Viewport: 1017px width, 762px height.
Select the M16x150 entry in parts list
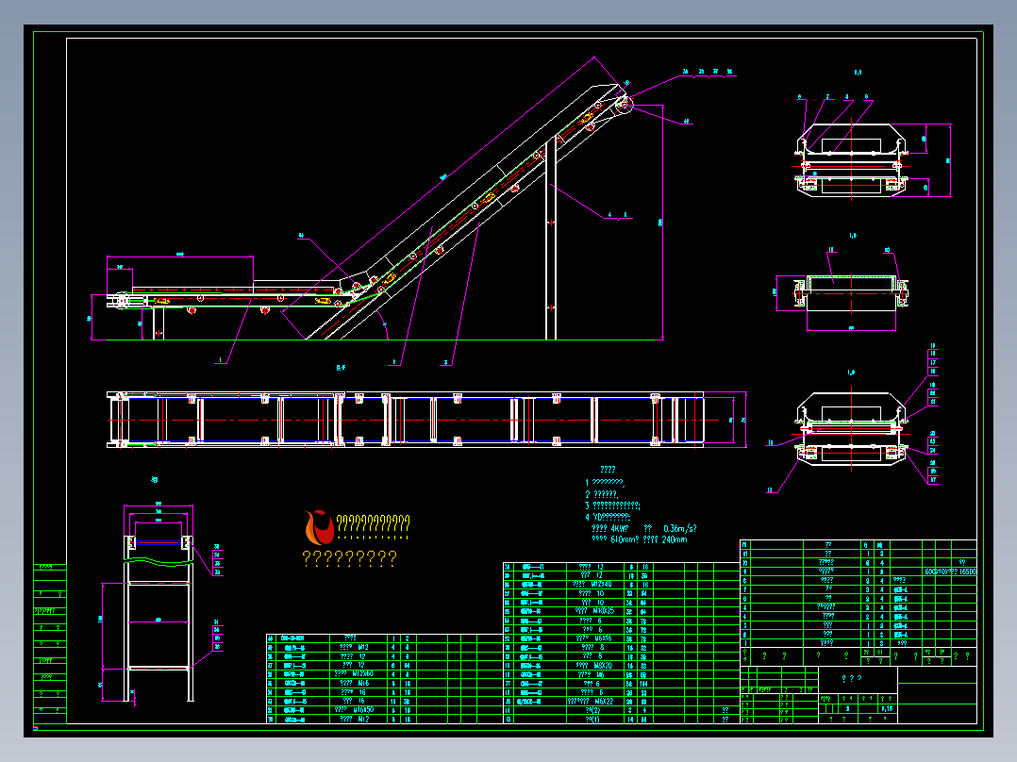coord(354,710)
